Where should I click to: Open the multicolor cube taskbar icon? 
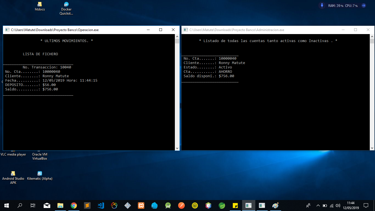[208, 205]
